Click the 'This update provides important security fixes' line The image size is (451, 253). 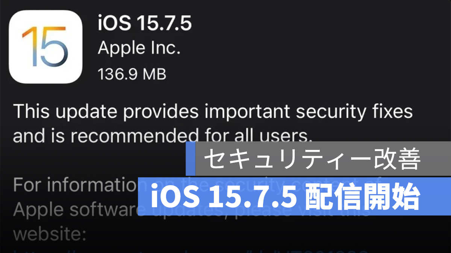(x=213, y=112)
